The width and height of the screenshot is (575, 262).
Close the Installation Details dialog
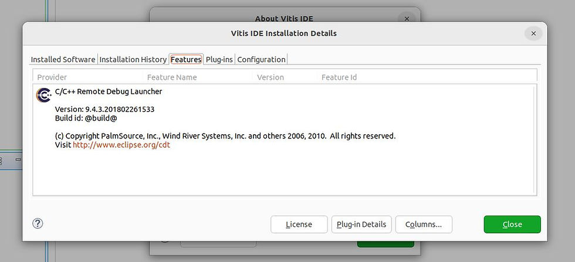tap(512, 224)
